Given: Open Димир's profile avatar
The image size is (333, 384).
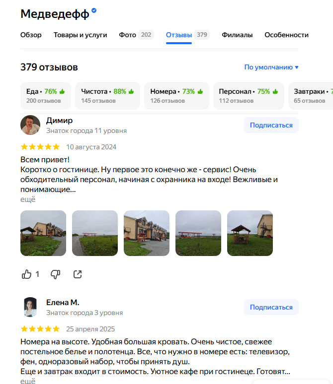Looking at the screenshot, I should point(30,125).
